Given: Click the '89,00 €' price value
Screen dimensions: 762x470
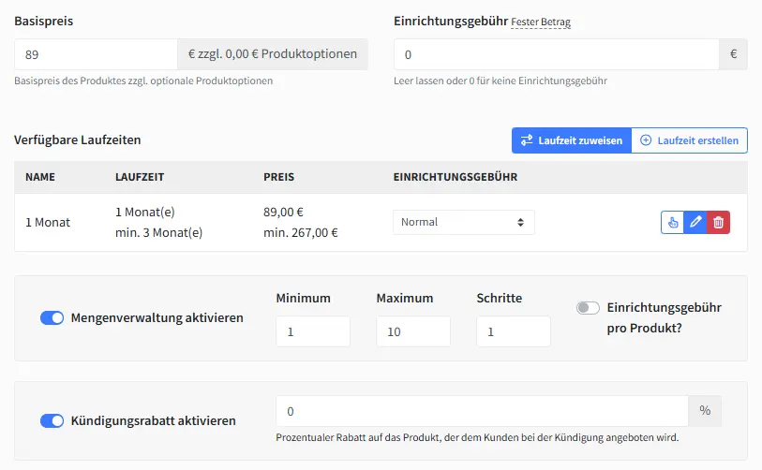Looking at the screenshot, I should (x=283, y=213).
